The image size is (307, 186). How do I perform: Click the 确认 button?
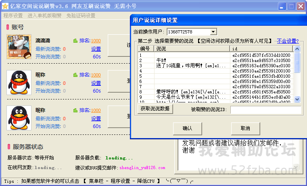(x=187, y=128)
